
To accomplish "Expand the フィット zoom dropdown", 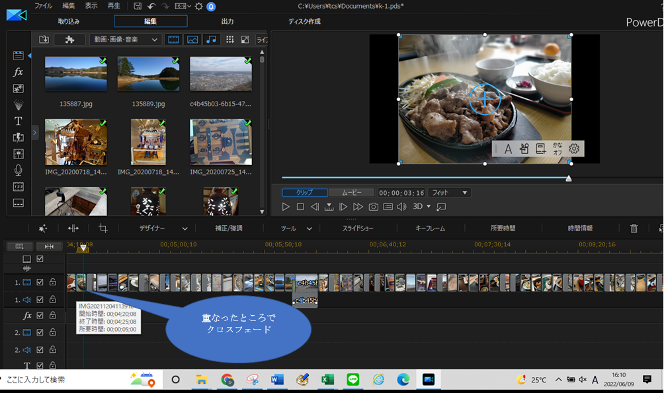I will [x=449, y=193].
